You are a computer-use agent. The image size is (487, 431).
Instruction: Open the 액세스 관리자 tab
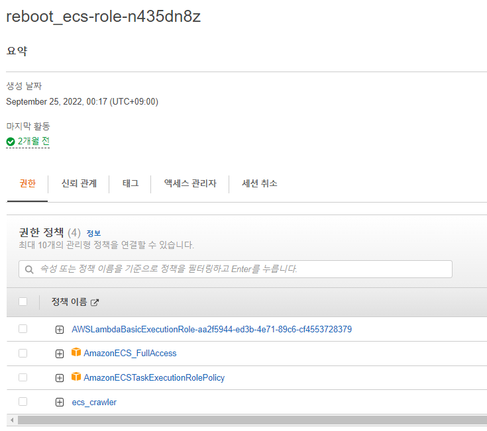click(x=190, y=183)
